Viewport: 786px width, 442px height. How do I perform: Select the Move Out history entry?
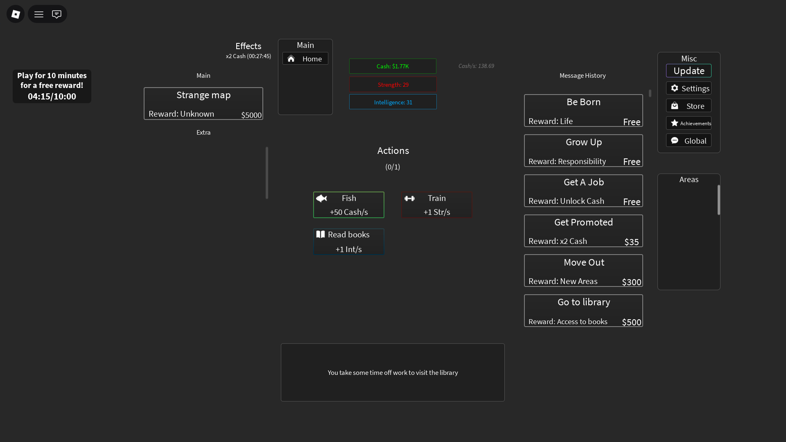tap(583, 271)
